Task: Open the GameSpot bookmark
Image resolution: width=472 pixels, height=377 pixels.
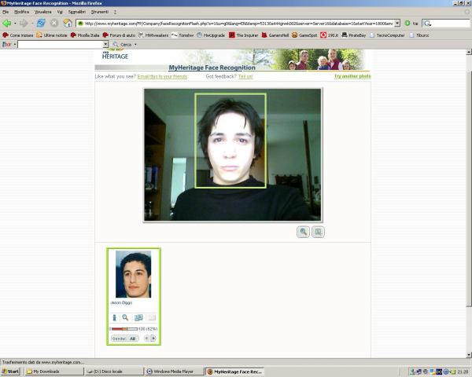Action: click(x=304, y=35)
